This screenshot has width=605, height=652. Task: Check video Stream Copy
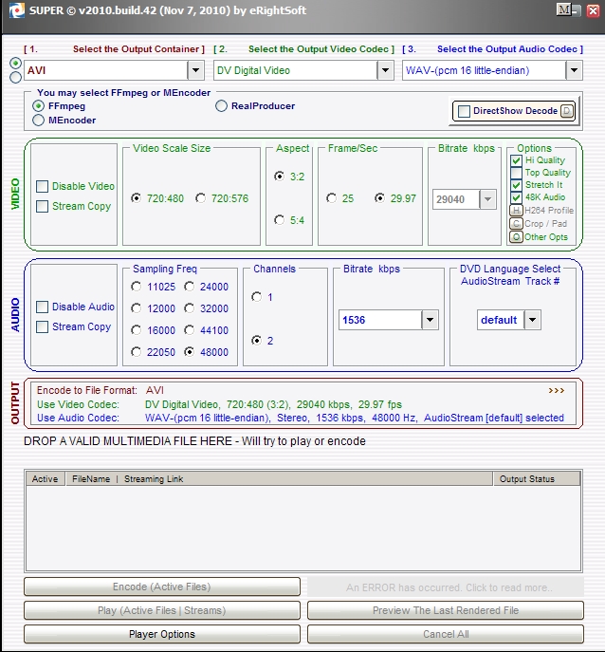[42, 206]
